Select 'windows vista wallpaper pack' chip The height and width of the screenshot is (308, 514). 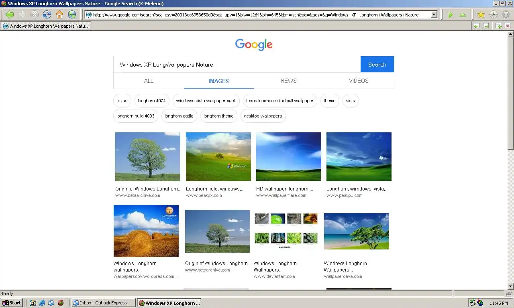coord(206,101)
